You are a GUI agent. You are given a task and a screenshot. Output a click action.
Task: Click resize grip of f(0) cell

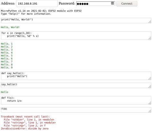point(150,111)
